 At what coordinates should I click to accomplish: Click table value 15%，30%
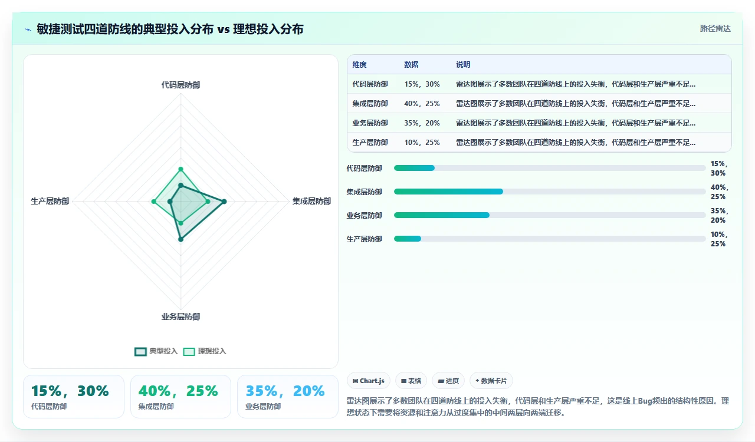pyautogui.click(x=422, y=84)
